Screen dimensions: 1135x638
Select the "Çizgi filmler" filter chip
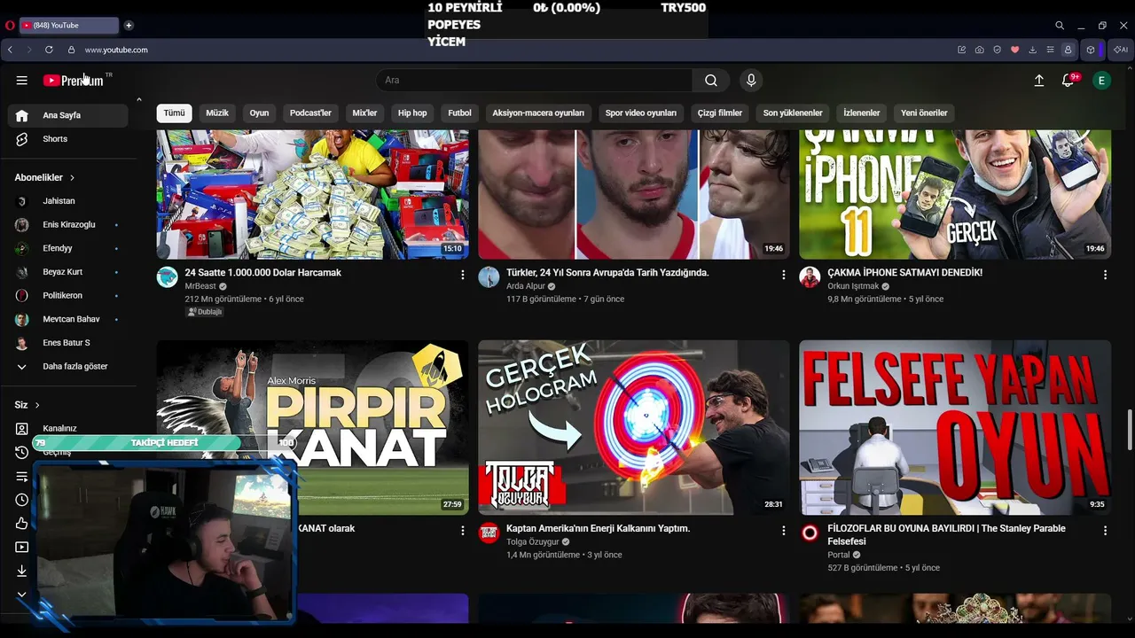click(720, 113)
